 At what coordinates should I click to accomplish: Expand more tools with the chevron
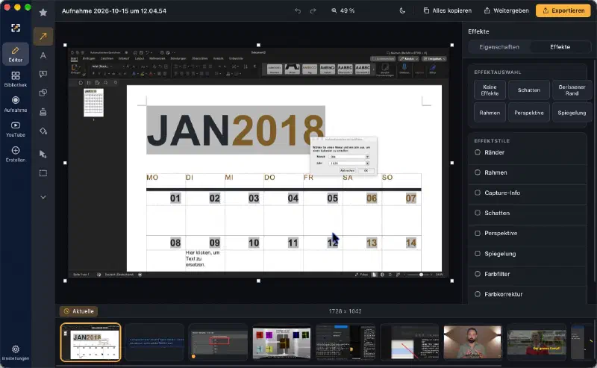tap(43, 197)
